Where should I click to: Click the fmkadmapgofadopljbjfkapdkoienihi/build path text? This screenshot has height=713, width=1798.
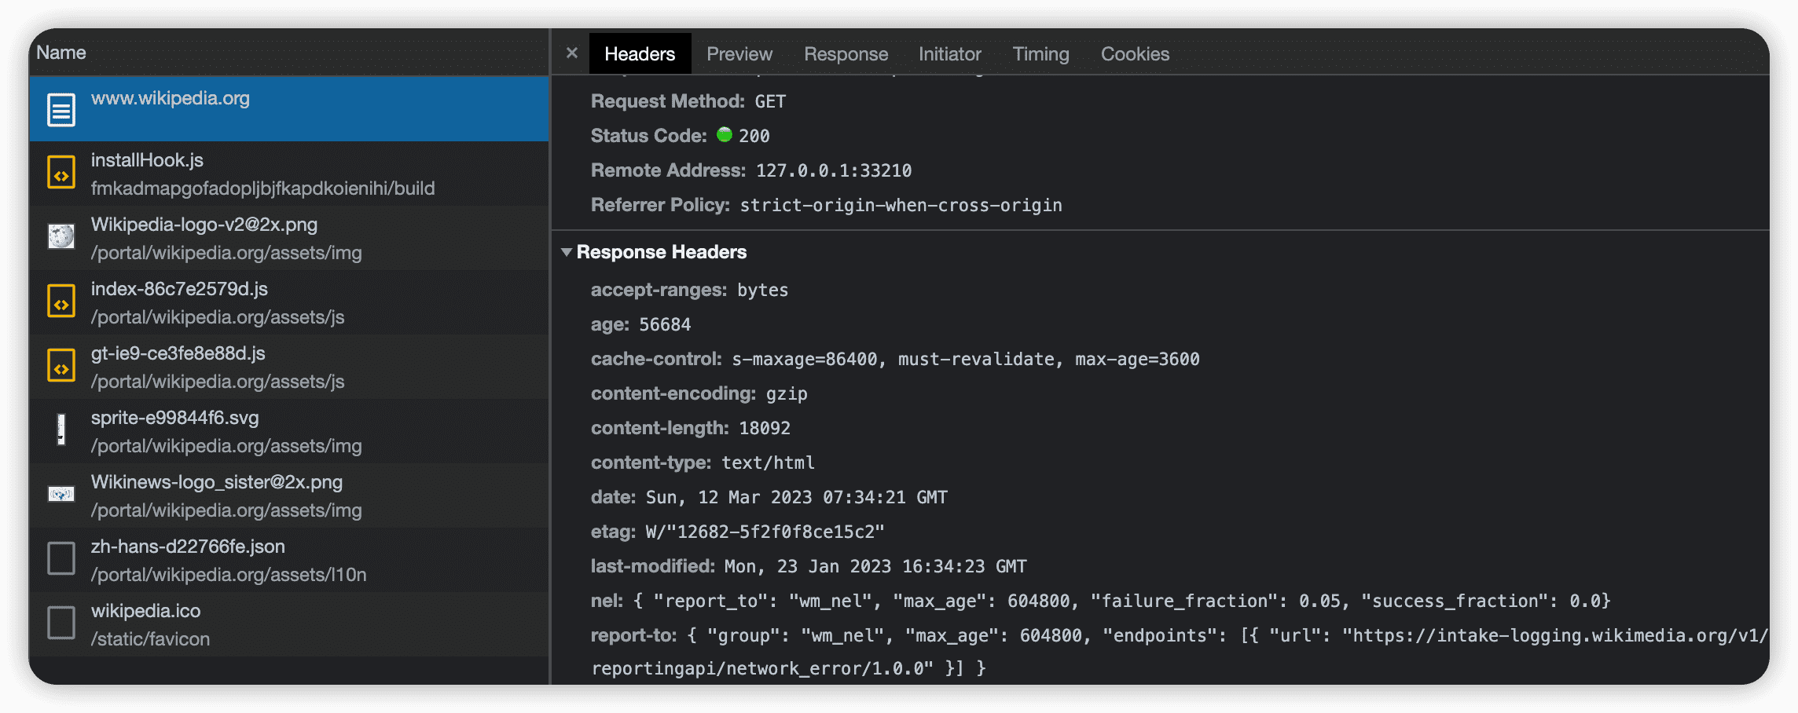[x=262, y=188]
